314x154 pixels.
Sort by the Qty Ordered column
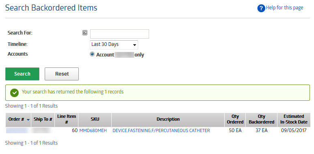coord(235,119)
